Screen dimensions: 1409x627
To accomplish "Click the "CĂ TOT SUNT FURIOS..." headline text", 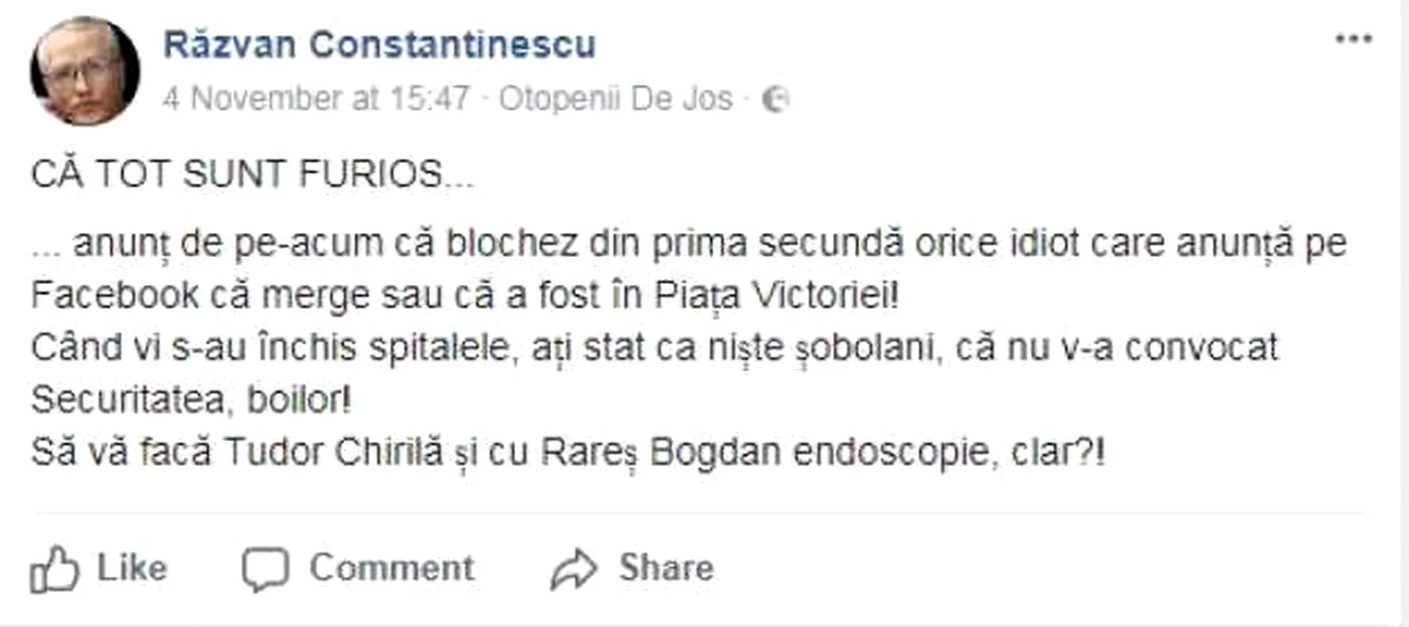I will point(253,174).
